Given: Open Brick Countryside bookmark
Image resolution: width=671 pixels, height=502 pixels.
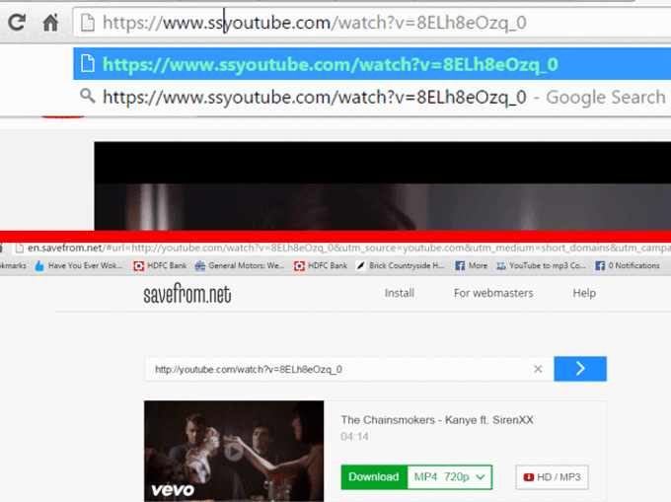Looking at the screenshot, I should click(x=401, y=265).
